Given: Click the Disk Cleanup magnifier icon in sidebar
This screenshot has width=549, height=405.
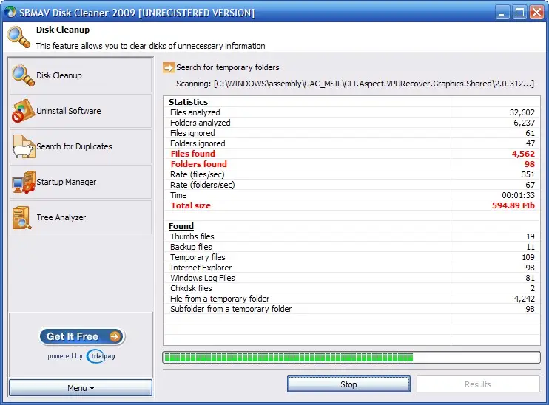Looking at the screenshot, I should point(23,75).
